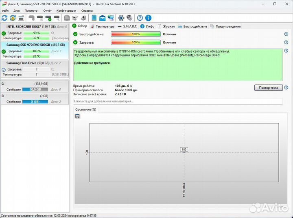Viewport: 293px width, 218px height.
Task: Click green check icon beside Быстродействие label
Action: pos(75,34)
